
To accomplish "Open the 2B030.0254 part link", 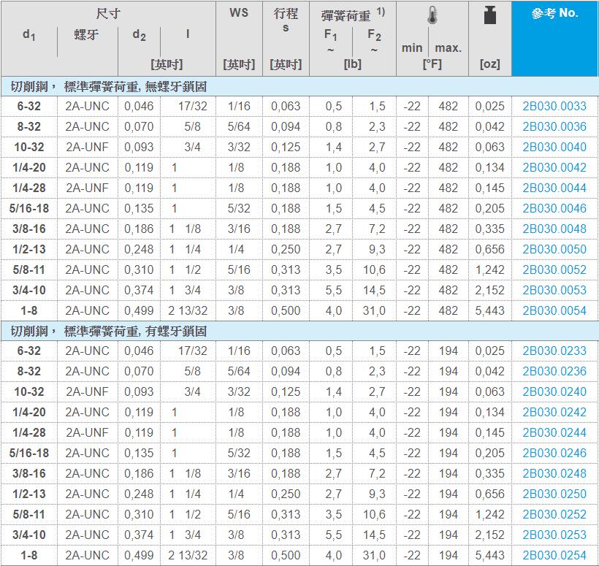I will (554, 555).
